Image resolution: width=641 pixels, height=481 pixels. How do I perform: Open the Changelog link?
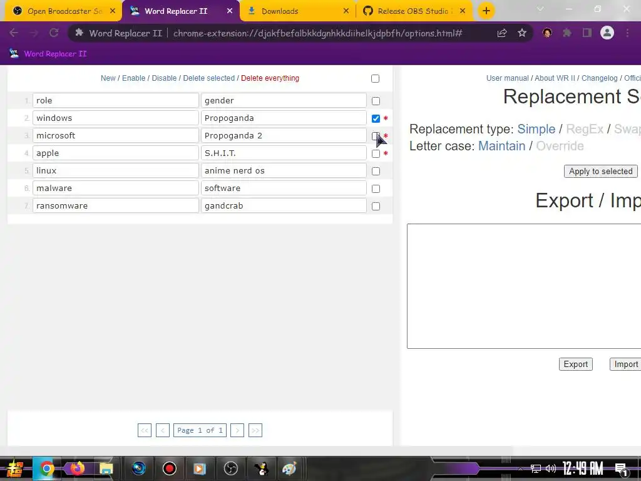599,78
